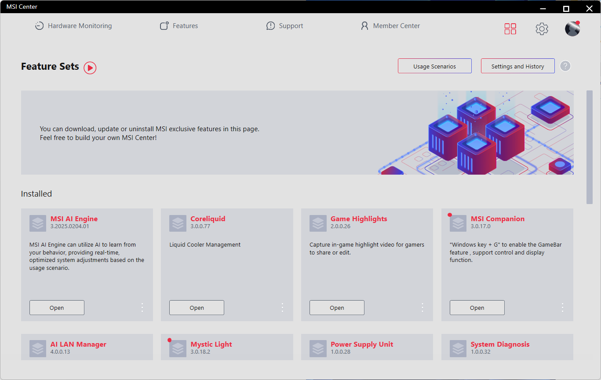Screen dimensions: 601x380
Task: Click the MSI Companion layers icon
Action: click(458, 223)
